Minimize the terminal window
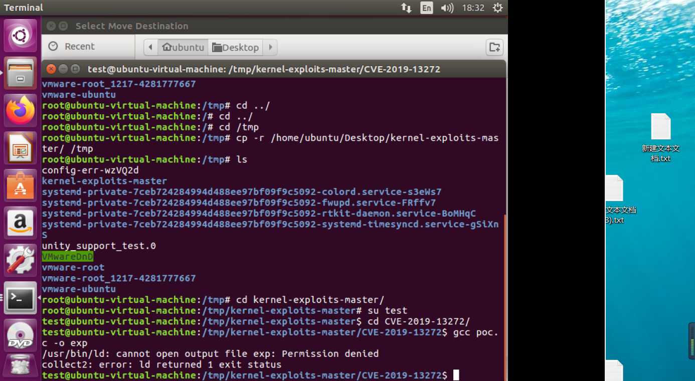This screenshot has height=381, width=695. coord(63,69)
